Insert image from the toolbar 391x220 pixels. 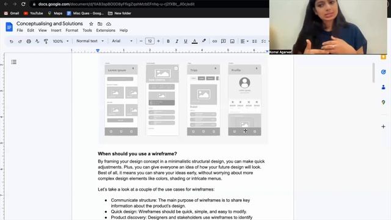click(232, 42)
